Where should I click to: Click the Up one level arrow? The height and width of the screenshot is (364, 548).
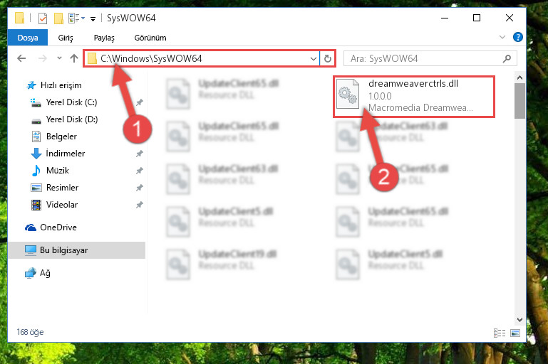click(73, 58)
